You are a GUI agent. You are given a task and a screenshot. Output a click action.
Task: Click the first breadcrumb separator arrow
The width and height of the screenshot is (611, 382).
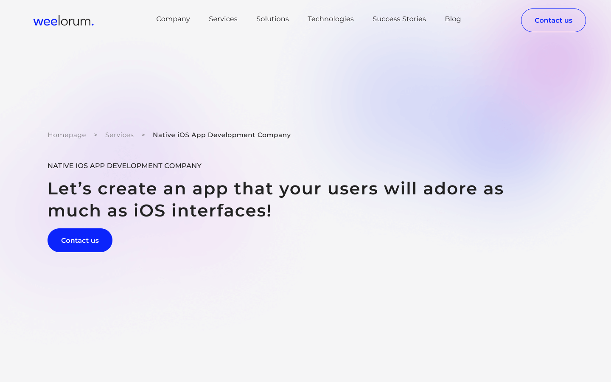coord(95,135)
